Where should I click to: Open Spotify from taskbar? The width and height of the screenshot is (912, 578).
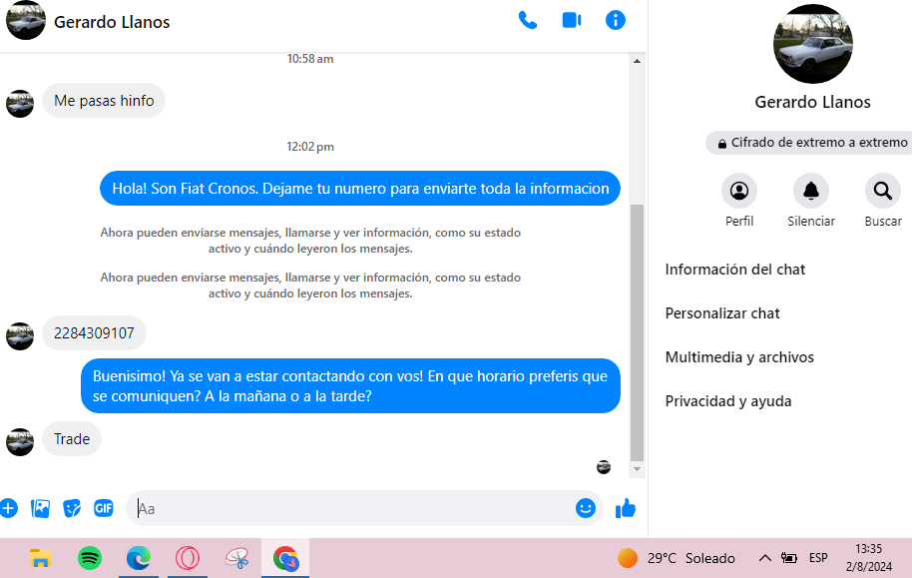[x=90, y=558]
